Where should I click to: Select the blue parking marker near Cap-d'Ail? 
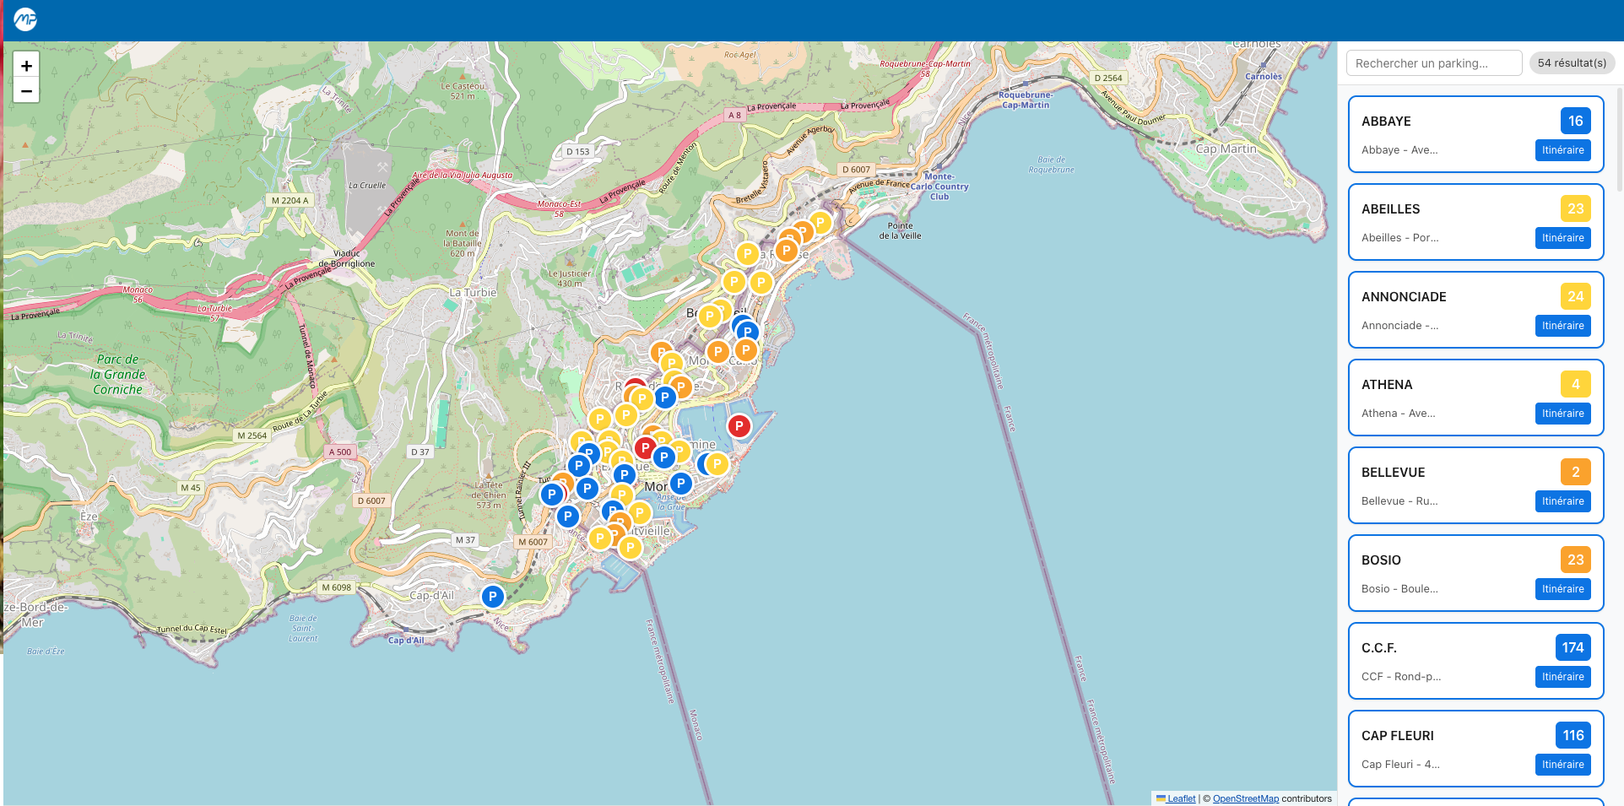point(493,597)
